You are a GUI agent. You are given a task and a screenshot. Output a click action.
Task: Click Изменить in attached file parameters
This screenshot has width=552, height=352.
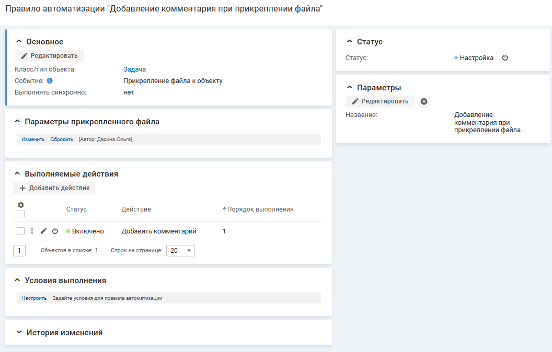click(33, 139)
